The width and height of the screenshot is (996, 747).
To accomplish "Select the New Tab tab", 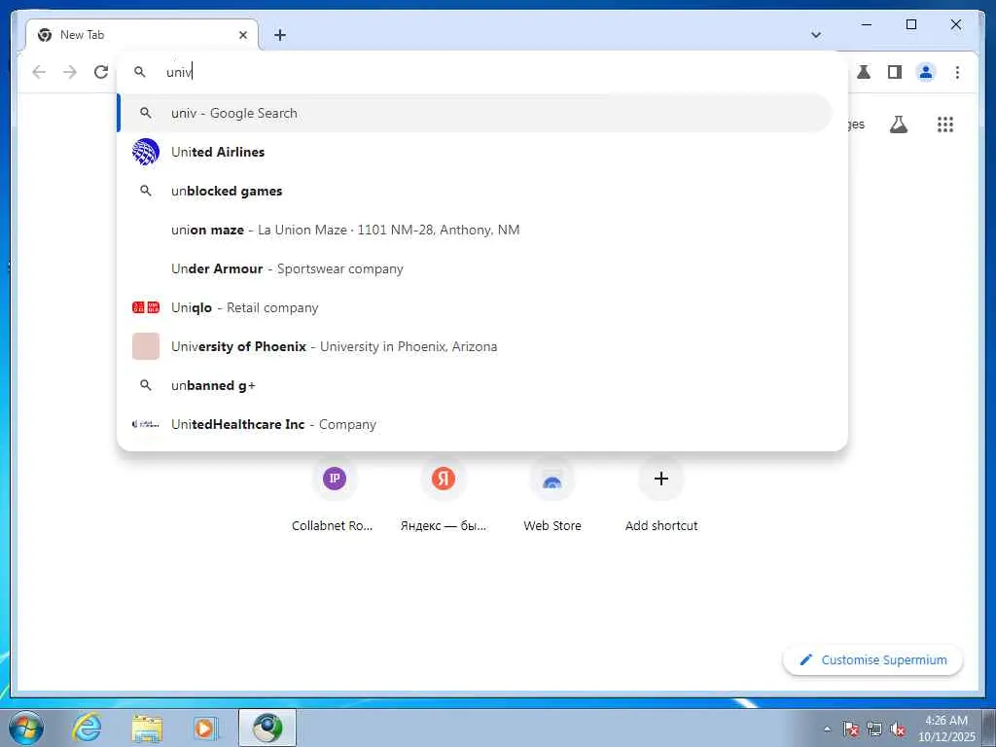I will (142, 35).
